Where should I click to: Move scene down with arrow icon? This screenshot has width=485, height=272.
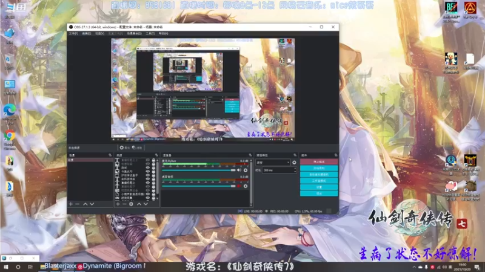click(x=92, y=204)
